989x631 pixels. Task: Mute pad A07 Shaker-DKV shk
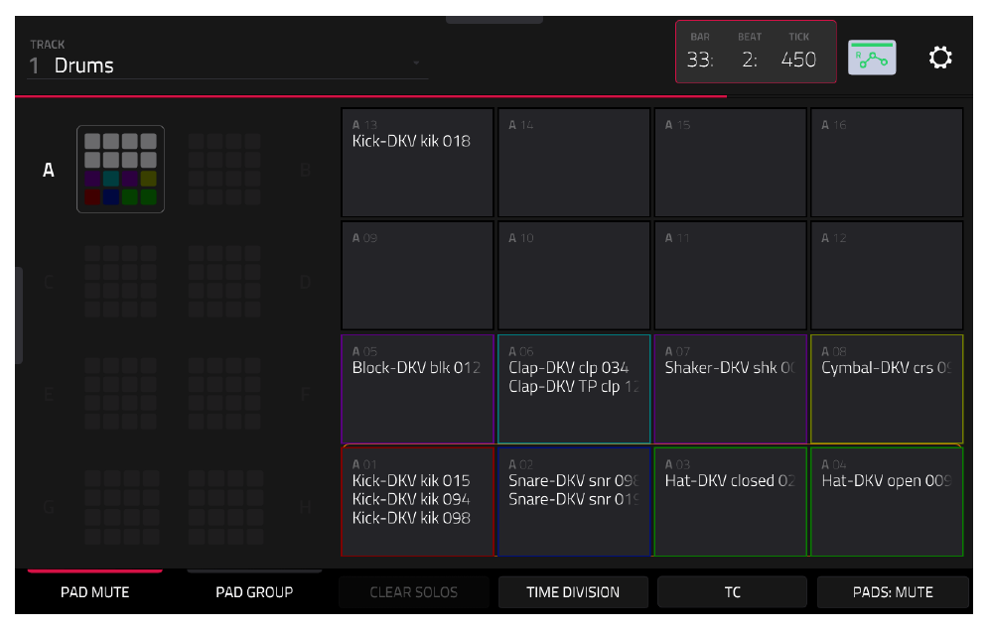coord(731,389)
